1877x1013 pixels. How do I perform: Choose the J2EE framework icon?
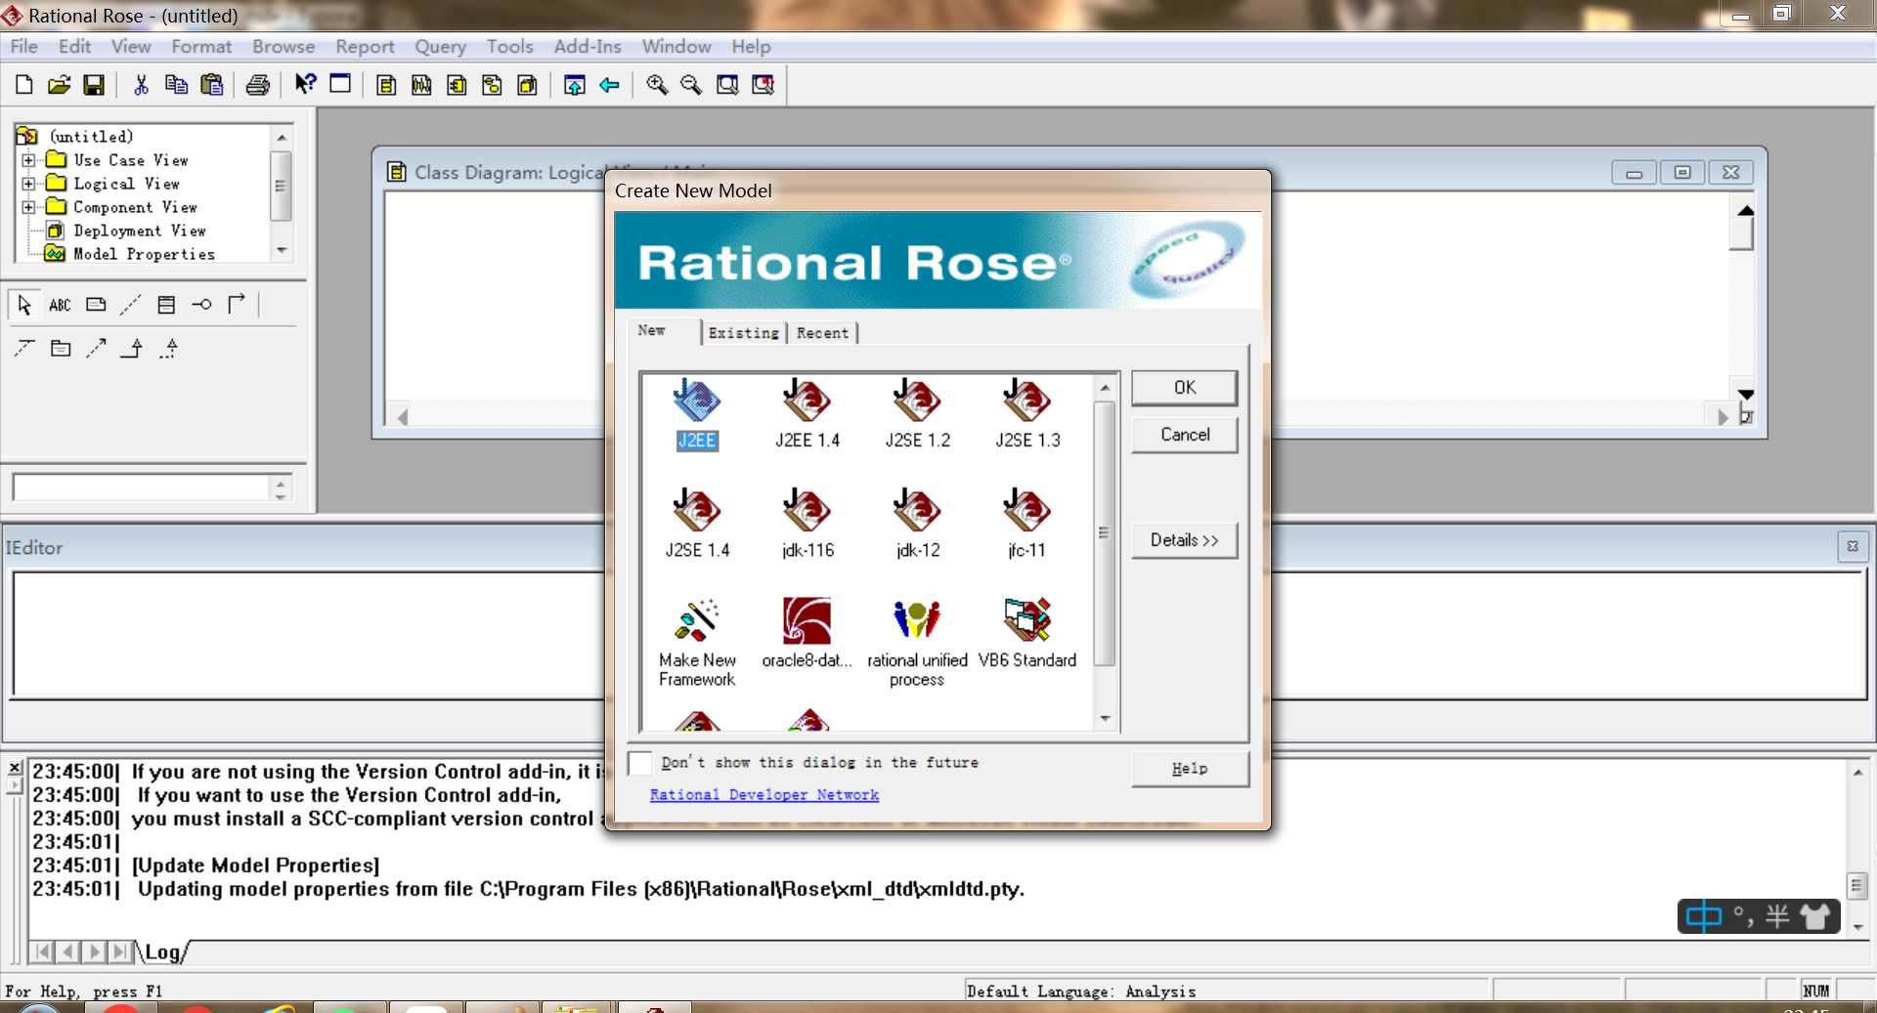pyautogui.click(x=697, y=414)
